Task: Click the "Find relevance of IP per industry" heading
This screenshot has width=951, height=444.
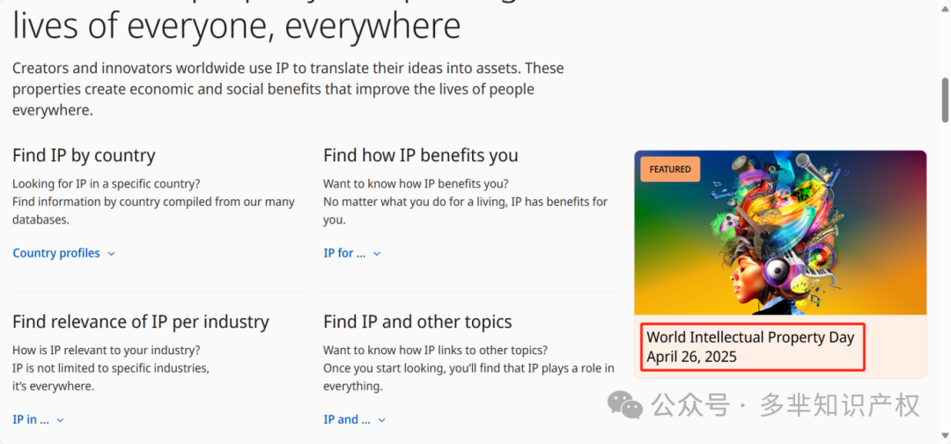Action: (x=141, y=322)
